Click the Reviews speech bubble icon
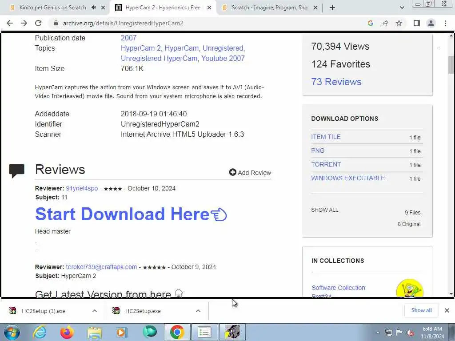 [17, 170]
